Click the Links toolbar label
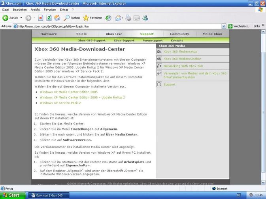Viewport: 266px width, 199px height. point(257,26)
